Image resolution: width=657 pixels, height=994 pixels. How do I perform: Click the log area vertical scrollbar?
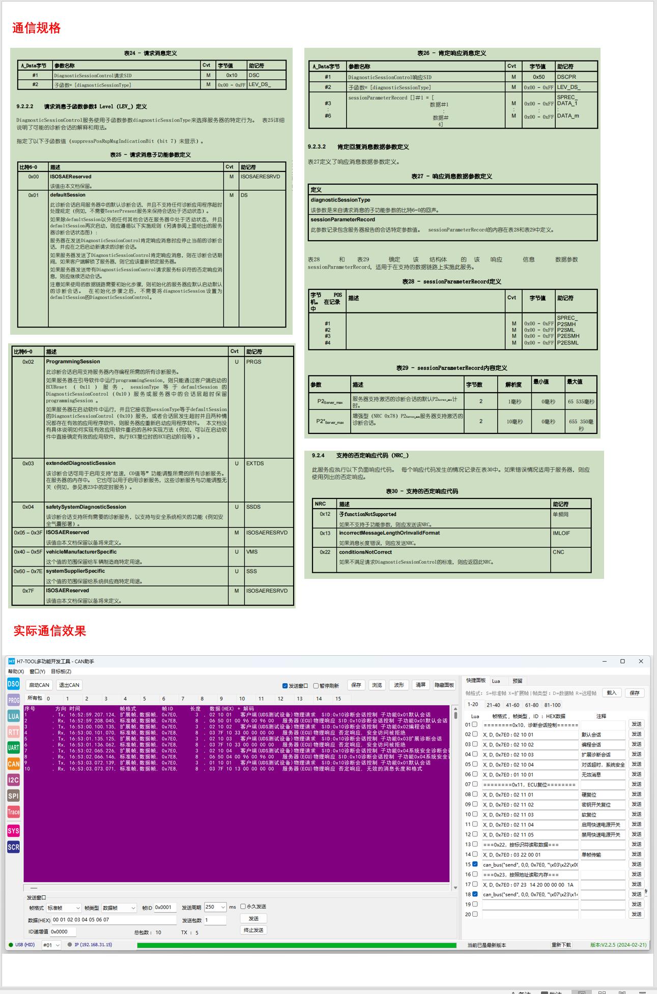[x=455, y=798]
